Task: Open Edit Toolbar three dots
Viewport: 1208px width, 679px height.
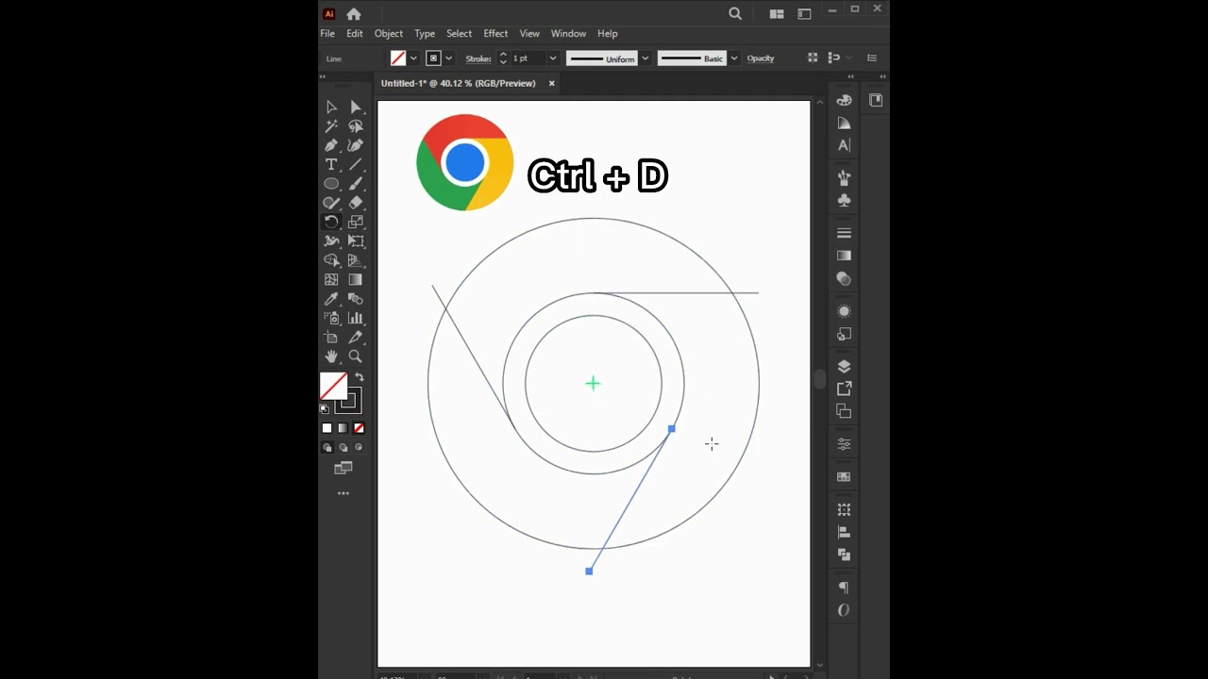Action: click(344, 493)
